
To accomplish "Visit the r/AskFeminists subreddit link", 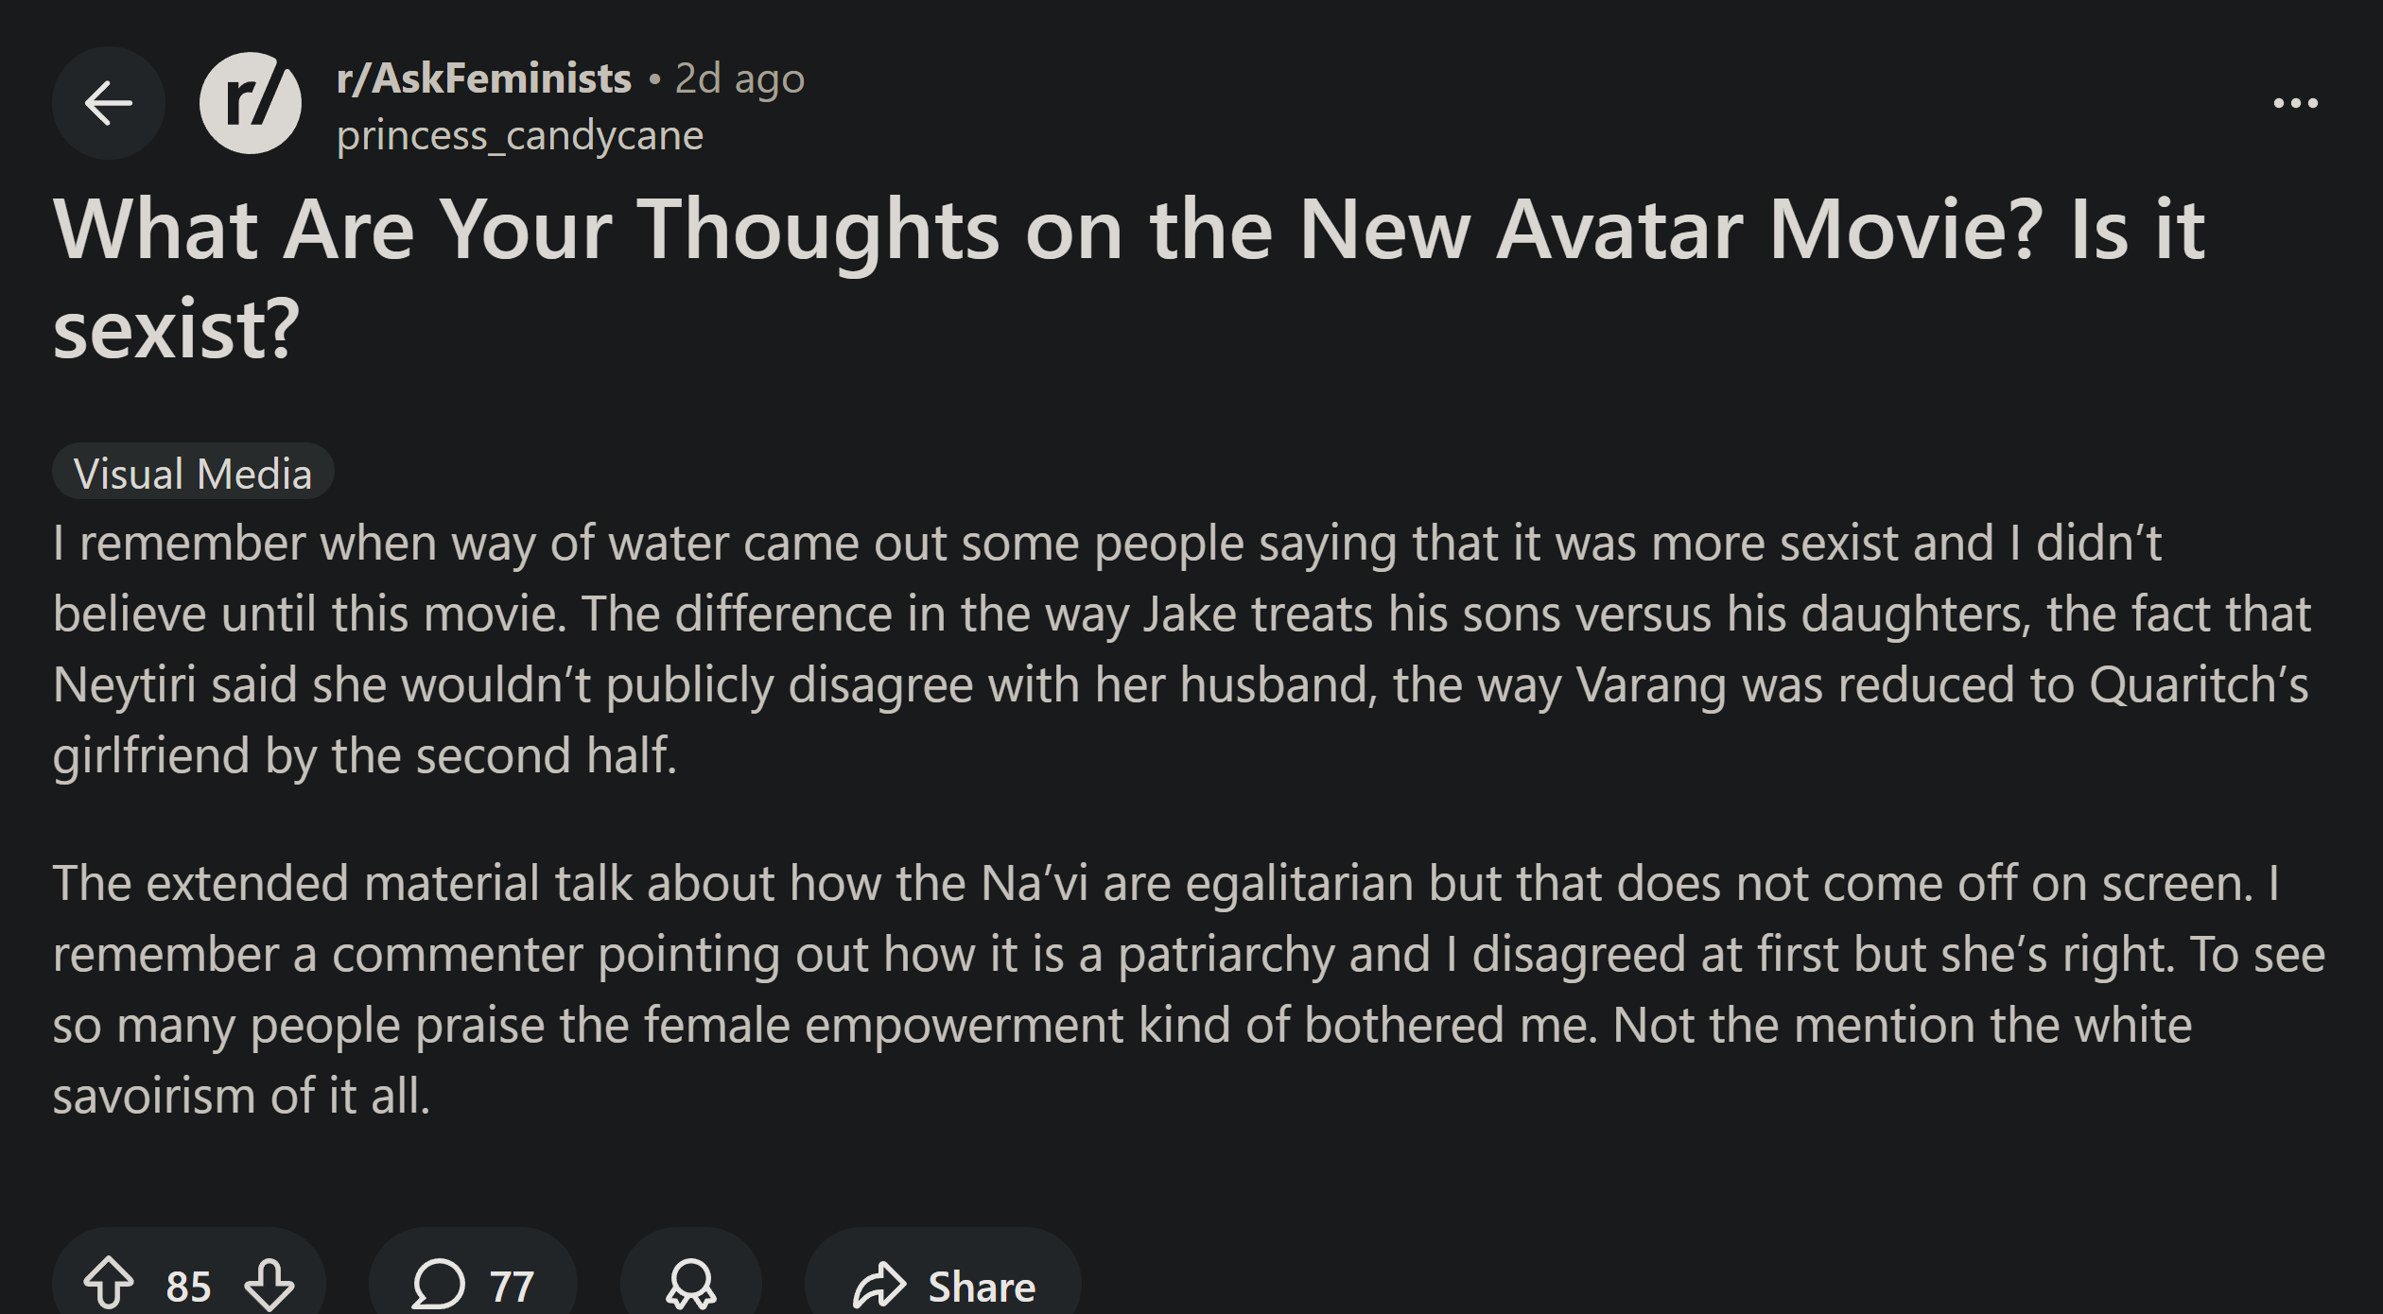I will (x=483, y=78).
